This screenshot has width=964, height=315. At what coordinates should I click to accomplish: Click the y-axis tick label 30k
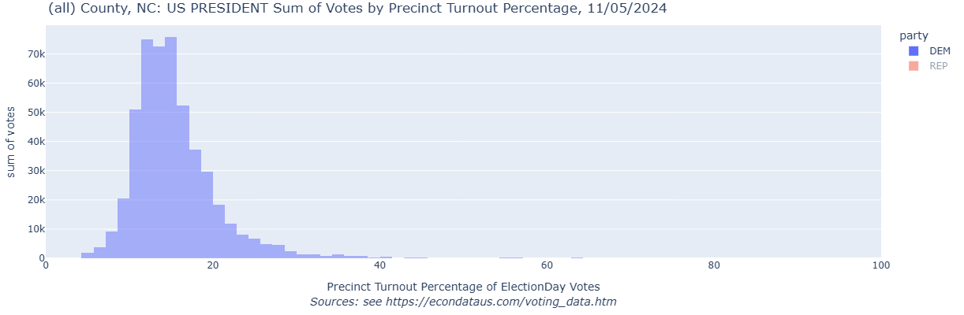pos(30,171)
